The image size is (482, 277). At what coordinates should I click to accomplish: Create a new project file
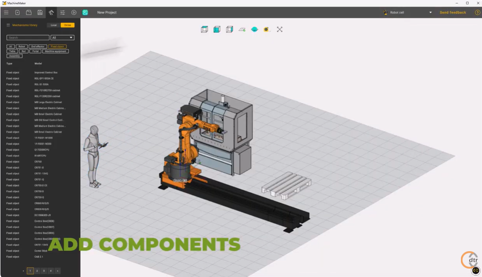point(18,13)
